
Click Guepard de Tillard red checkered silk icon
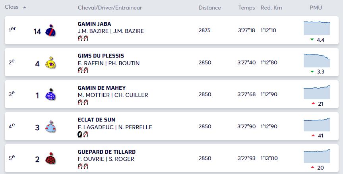pyautogui.click(x=50, y=159)
